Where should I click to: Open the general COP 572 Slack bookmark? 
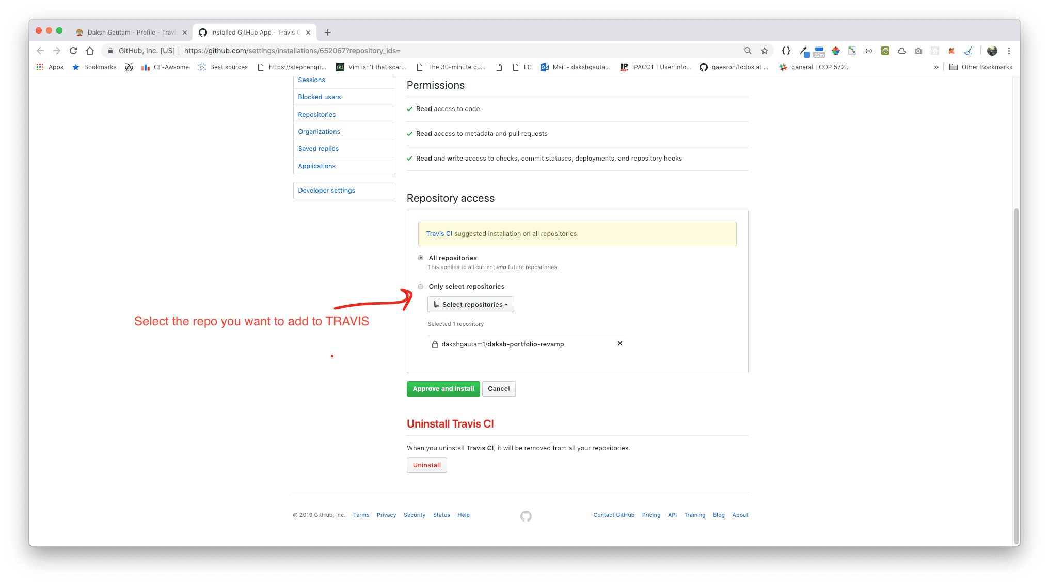[x=815, y=67]
